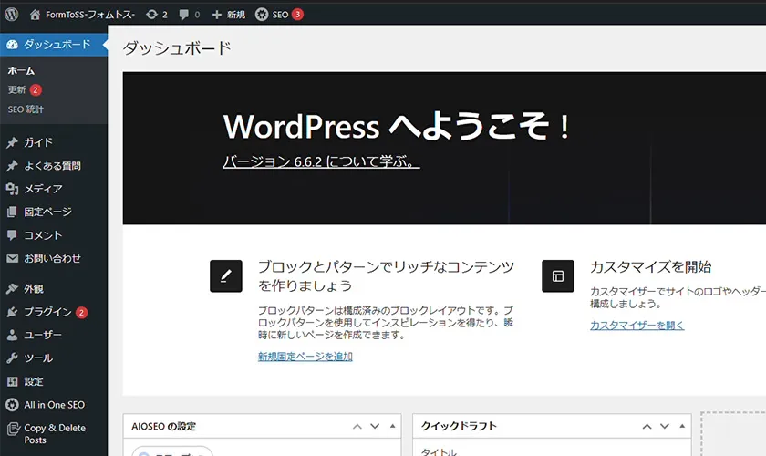
Task: Open プラグイン in the sidebar
Action: point(47,312)
